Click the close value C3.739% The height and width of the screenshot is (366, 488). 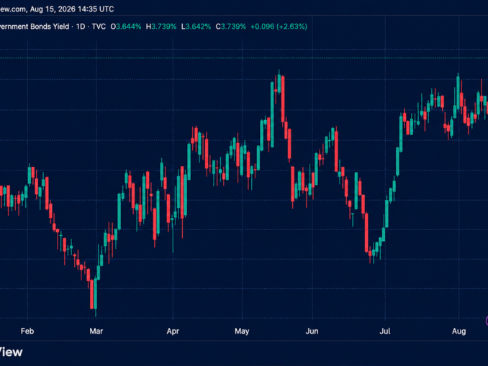pos(230,27)
